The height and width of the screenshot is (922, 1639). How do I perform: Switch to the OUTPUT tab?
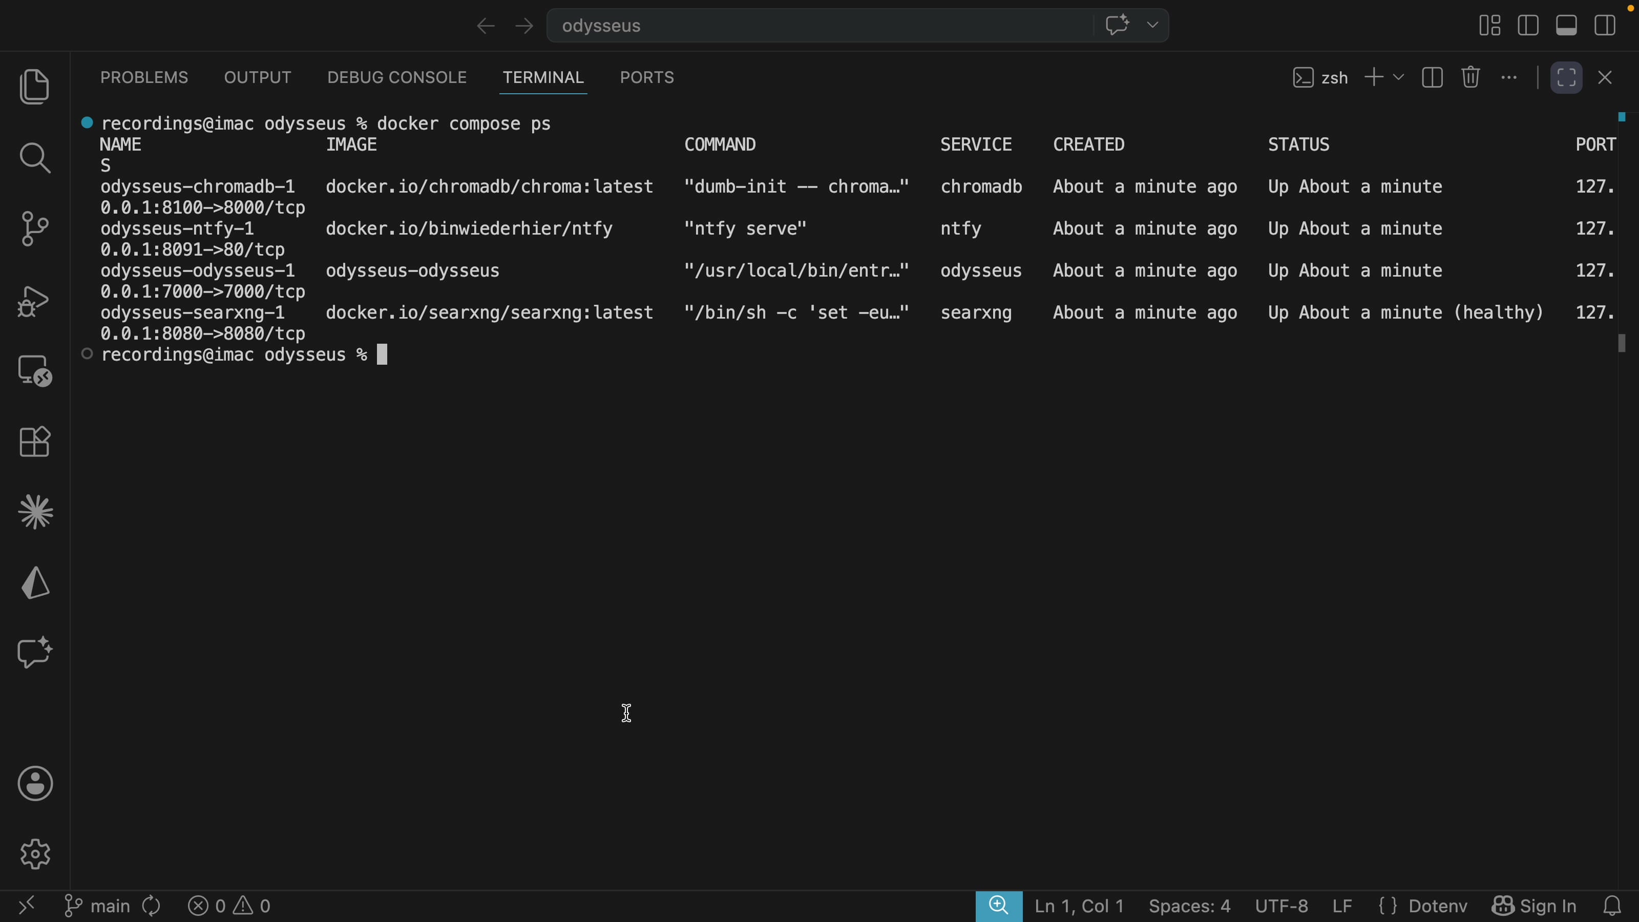coord(257,78)
